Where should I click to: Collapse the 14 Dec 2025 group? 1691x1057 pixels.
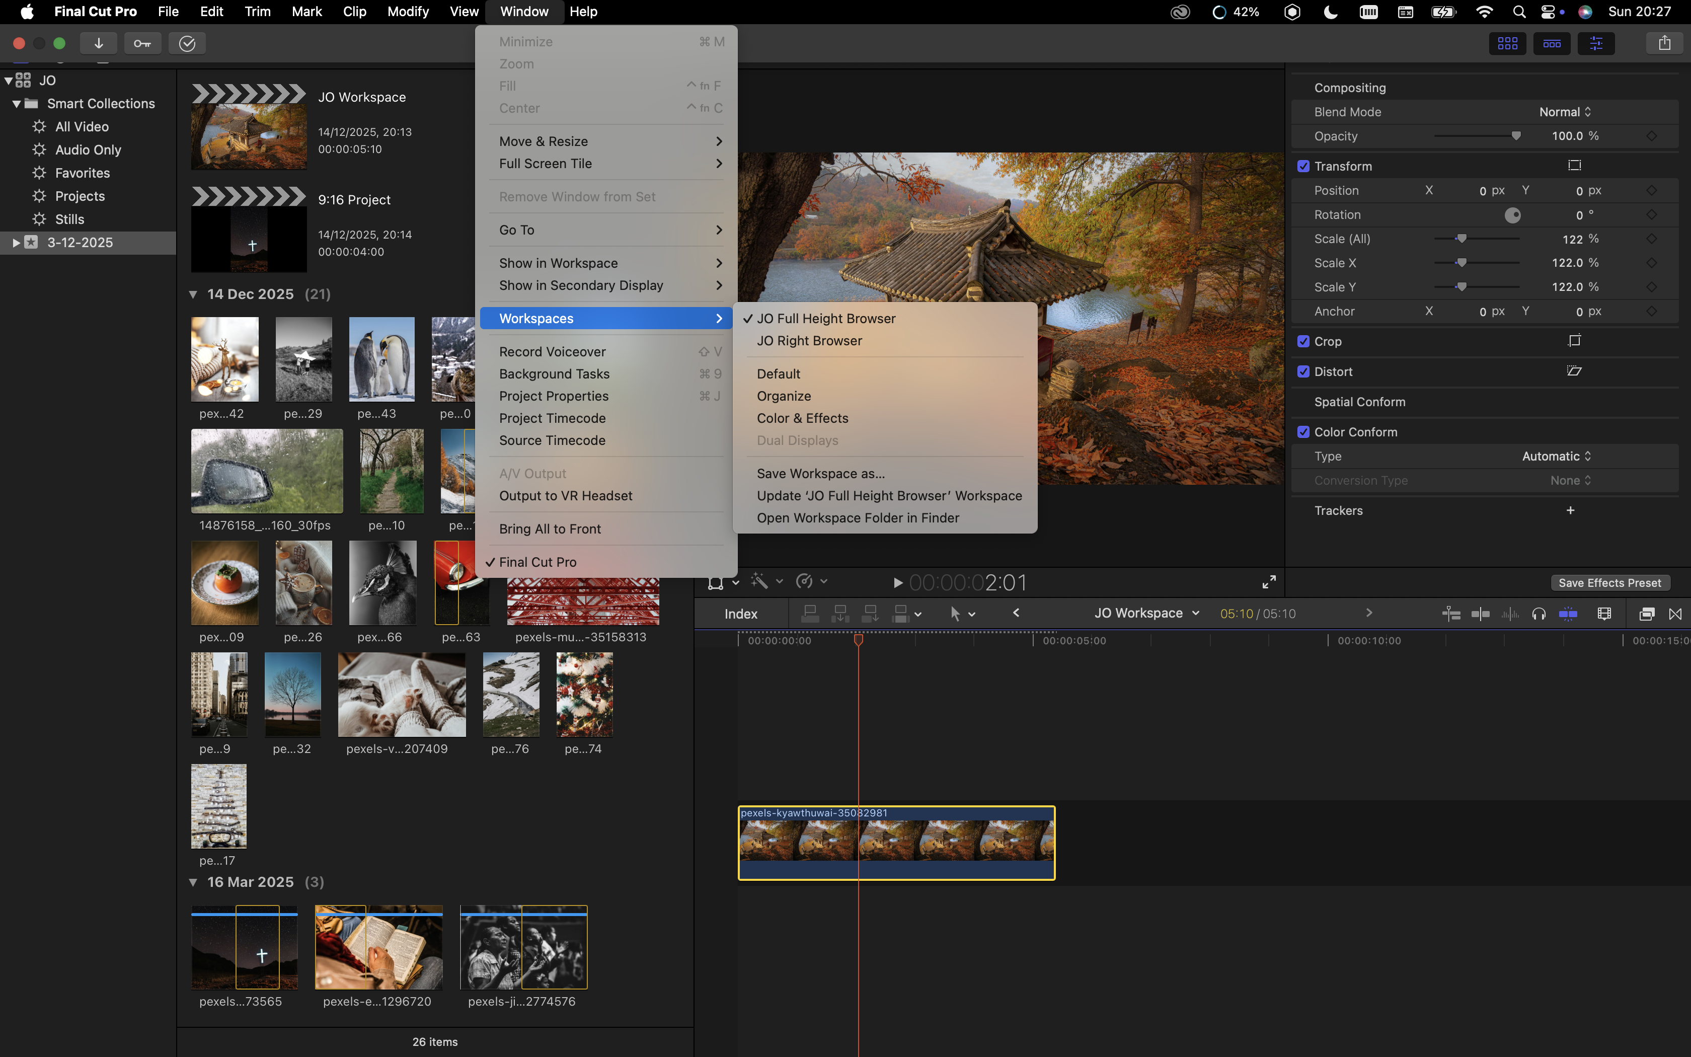click(x=194, y=294)
